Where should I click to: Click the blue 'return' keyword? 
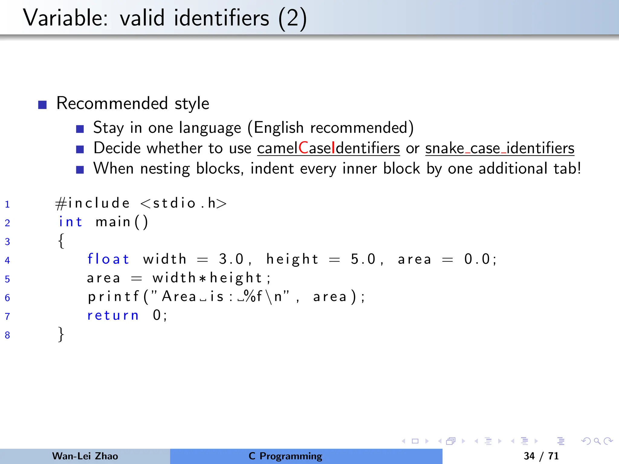(113, 315)
